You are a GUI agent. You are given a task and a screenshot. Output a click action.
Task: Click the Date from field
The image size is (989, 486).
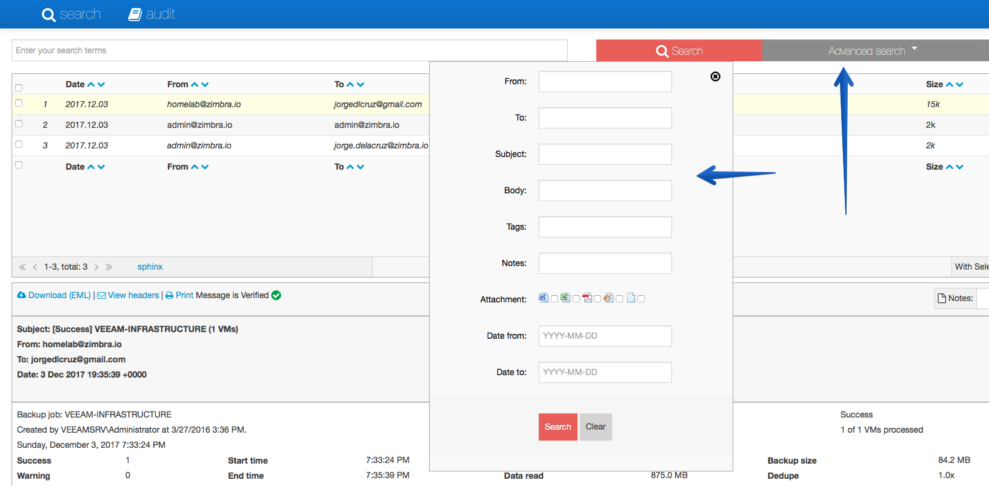pyautogui.click(x=605, y=336)
